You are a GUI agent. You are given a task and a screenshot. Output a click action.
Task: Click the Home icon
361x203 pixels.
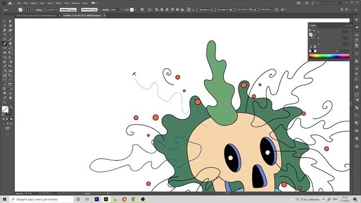10,3
